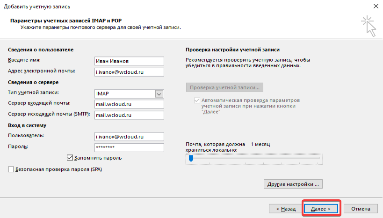This screenshot has width=383, height=218.
Task: Click the Далее button
Action: [321, 208]
